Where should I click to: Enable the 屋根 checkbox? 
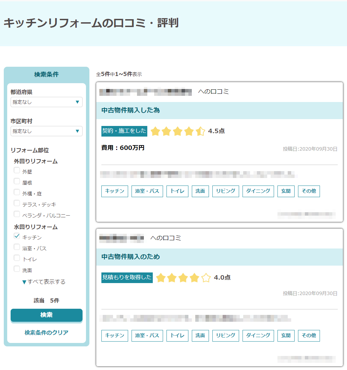pyautogui.click(x=17, y=181)
